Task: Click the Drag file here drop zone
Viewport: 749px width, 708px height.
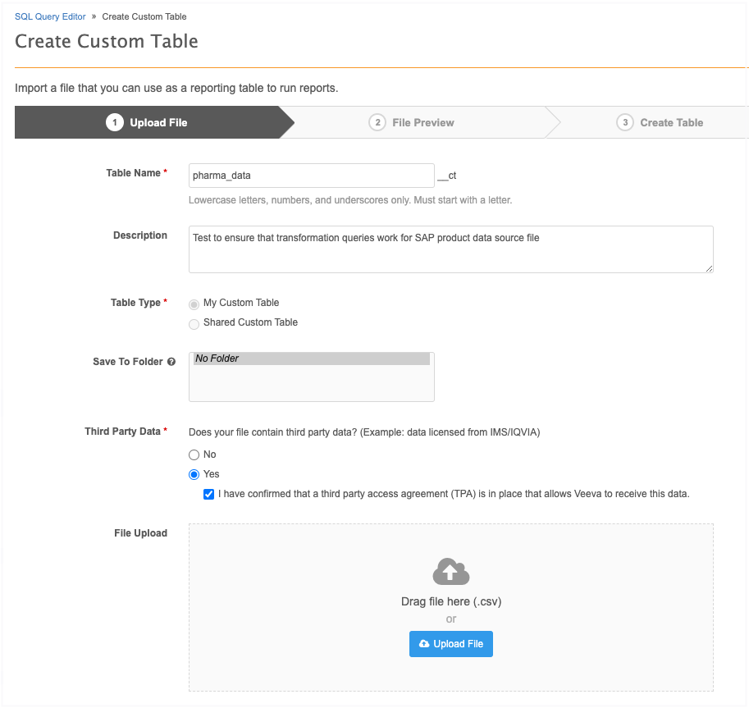Action: point(450,601)
